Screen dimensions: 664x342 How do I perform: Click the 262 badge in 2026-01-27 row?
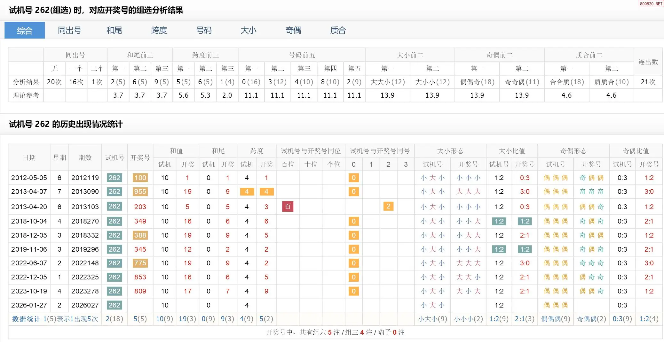point(114,305)
